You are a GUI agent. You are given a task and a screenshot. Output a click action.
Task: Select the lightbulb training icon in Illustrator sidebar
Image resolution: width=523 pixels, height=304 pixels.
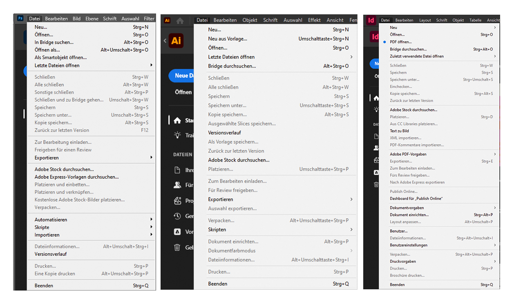[x=177, y=135]
